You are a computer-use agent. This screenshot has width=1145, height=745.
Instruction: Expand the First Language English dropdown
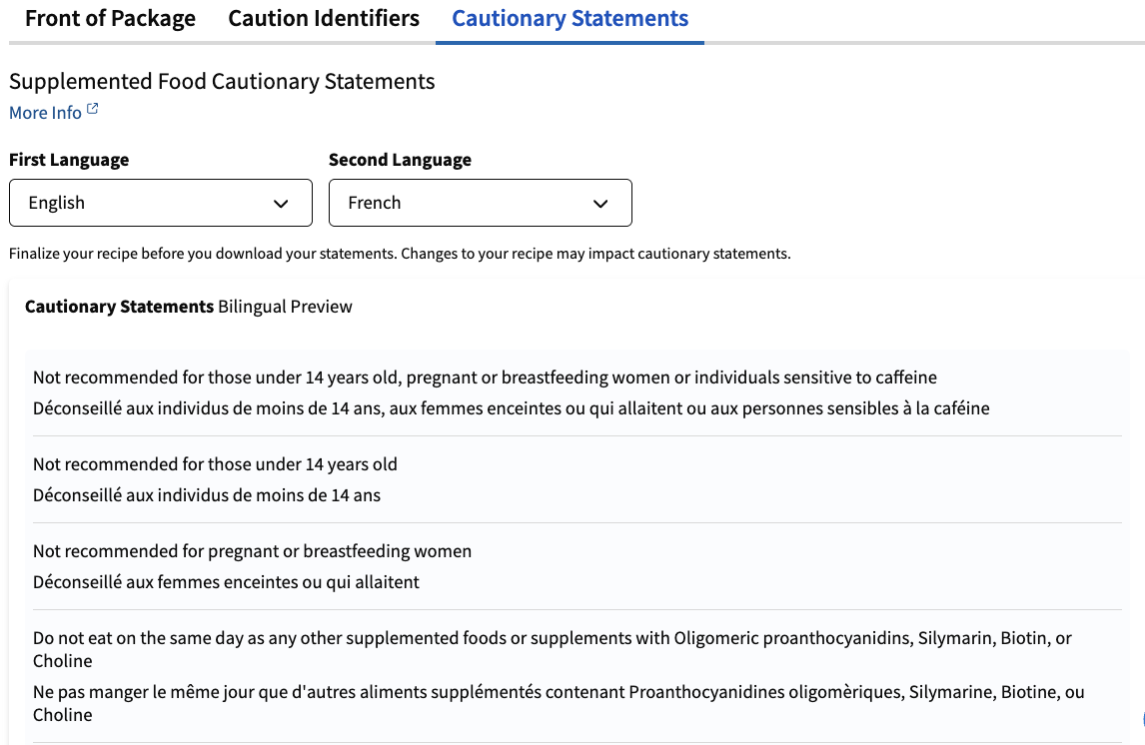click(x=161, y=203)
